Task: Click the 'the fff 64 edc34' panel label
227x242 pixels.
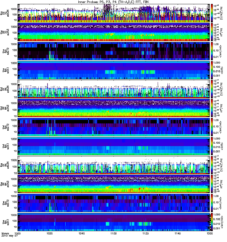Action: [x=5, y=165]
